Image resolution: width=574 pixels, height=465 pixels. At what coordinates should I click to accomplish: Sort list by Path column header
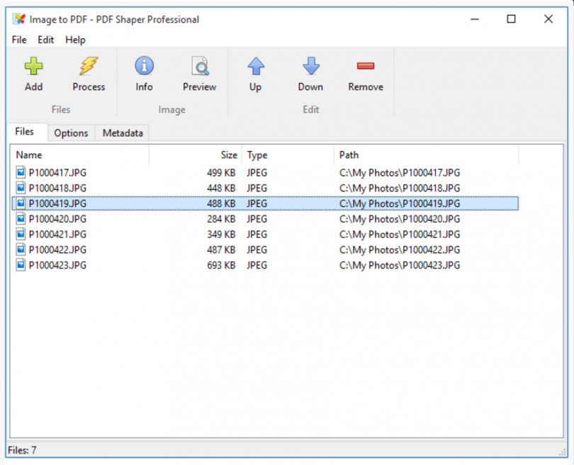426,155
